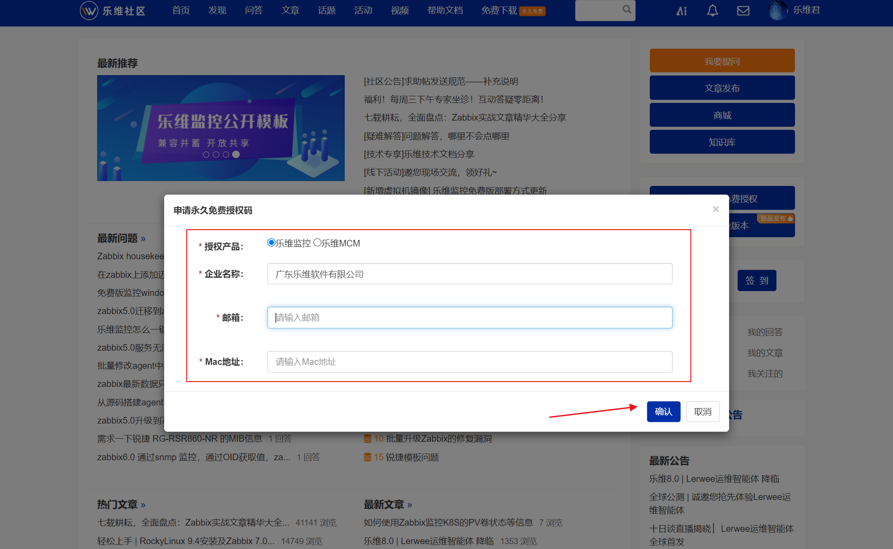Open the mail messages icon
The width and height of the screenshot is (893, 549).
tap(743, 11)
